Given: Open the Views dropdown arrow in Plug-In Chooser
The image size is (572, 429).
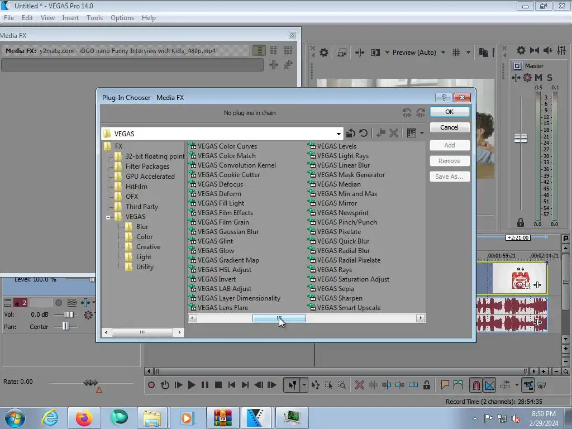Looking at the screenshot, I should point(422,133).
